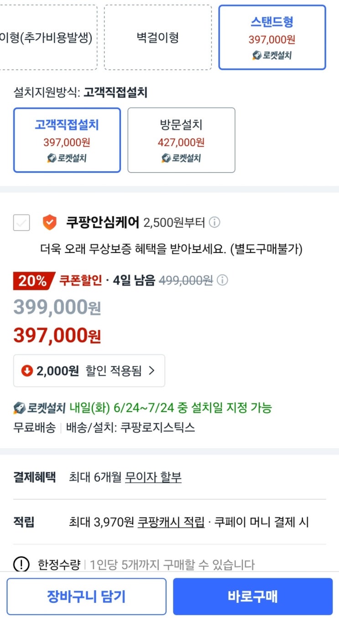Click the info icon next to 499,000원
339x618 pixels.
[222, 280]
